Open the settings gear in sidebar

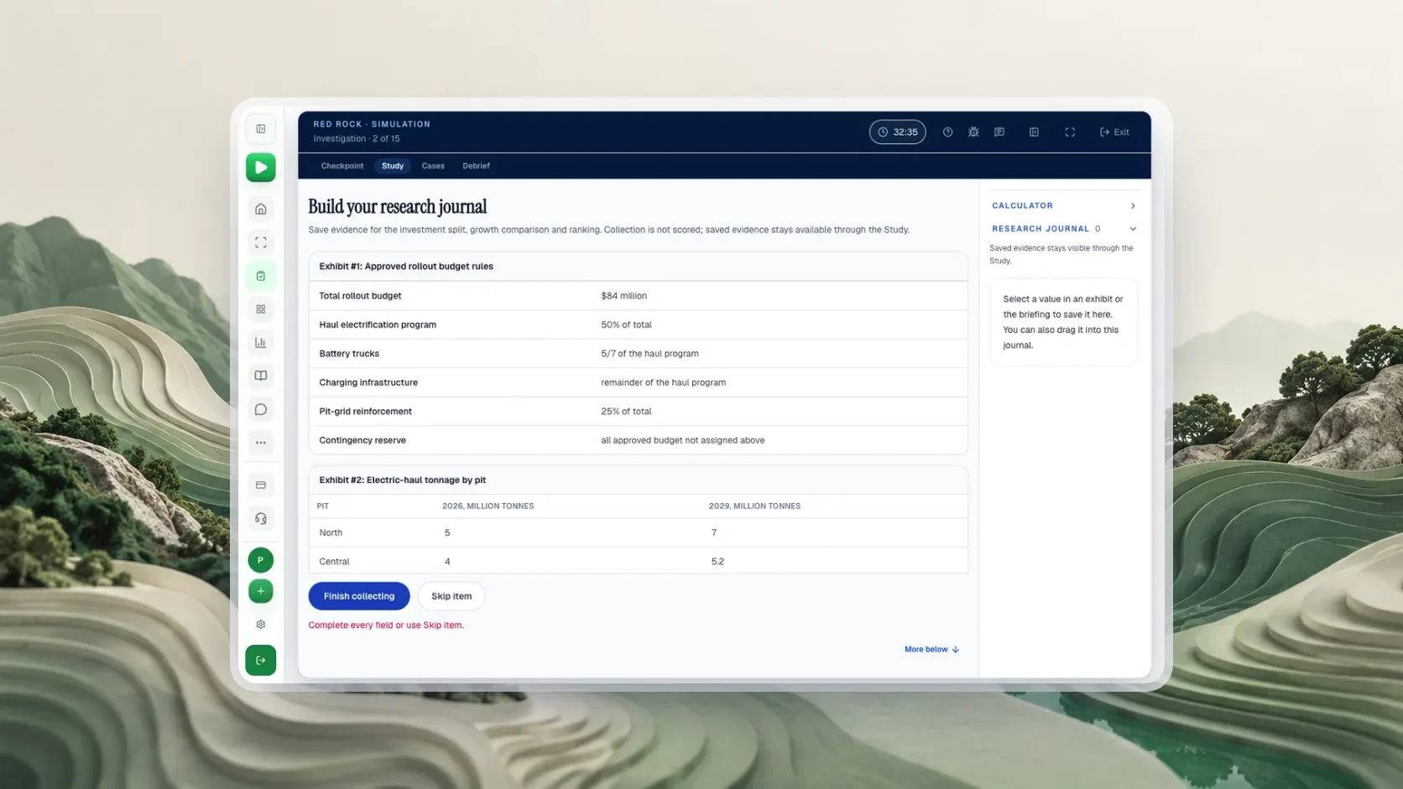pos(260,625)
